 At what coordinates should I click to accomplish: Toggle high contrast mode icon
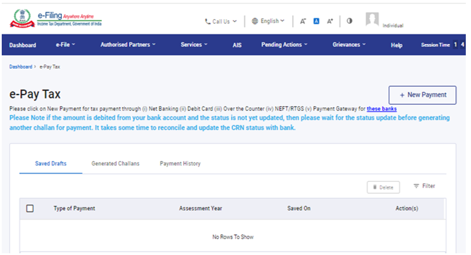point(349,21)
